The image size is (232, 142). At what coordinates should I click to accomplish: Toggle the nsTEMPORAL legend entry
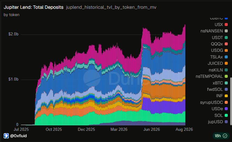pyautogui.click(x=212, y=76)
